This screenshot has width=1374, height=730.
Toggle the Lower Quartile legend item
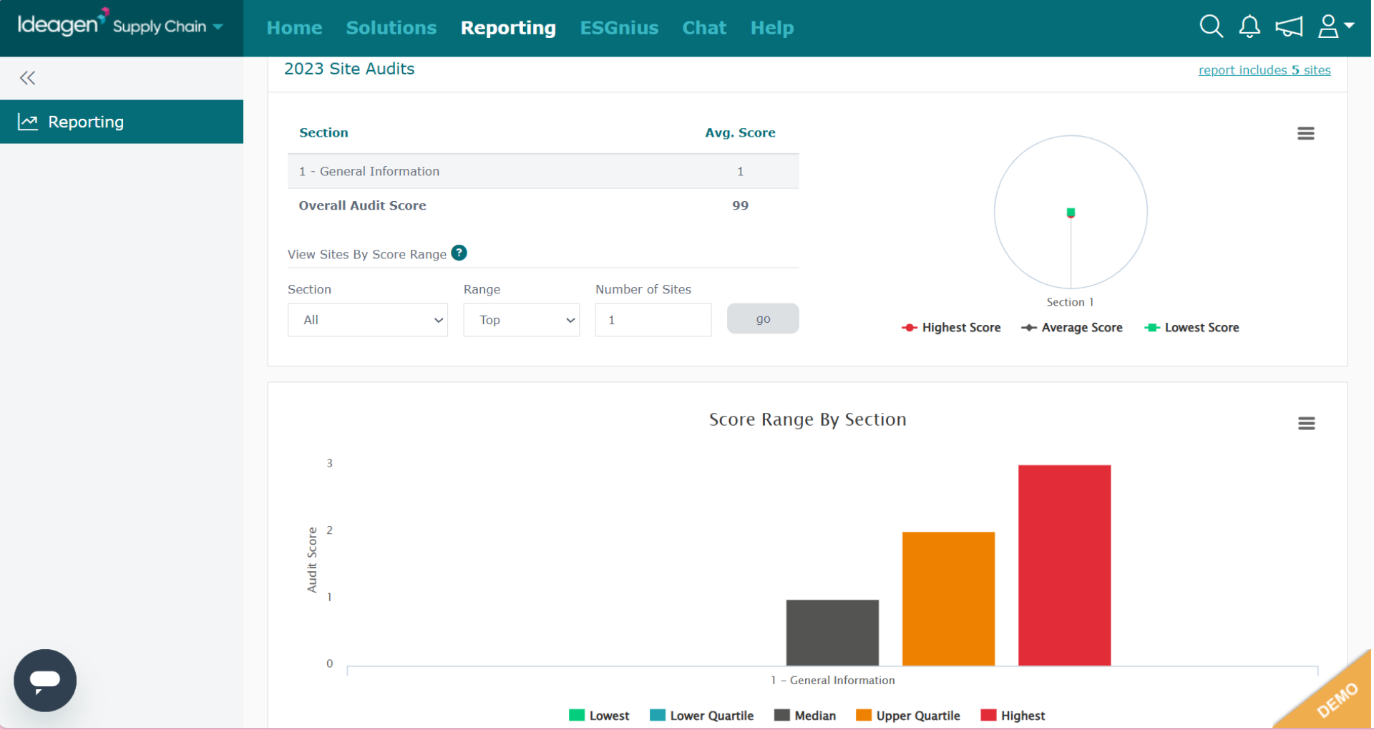pyautogui.click(x=701, y=716)
